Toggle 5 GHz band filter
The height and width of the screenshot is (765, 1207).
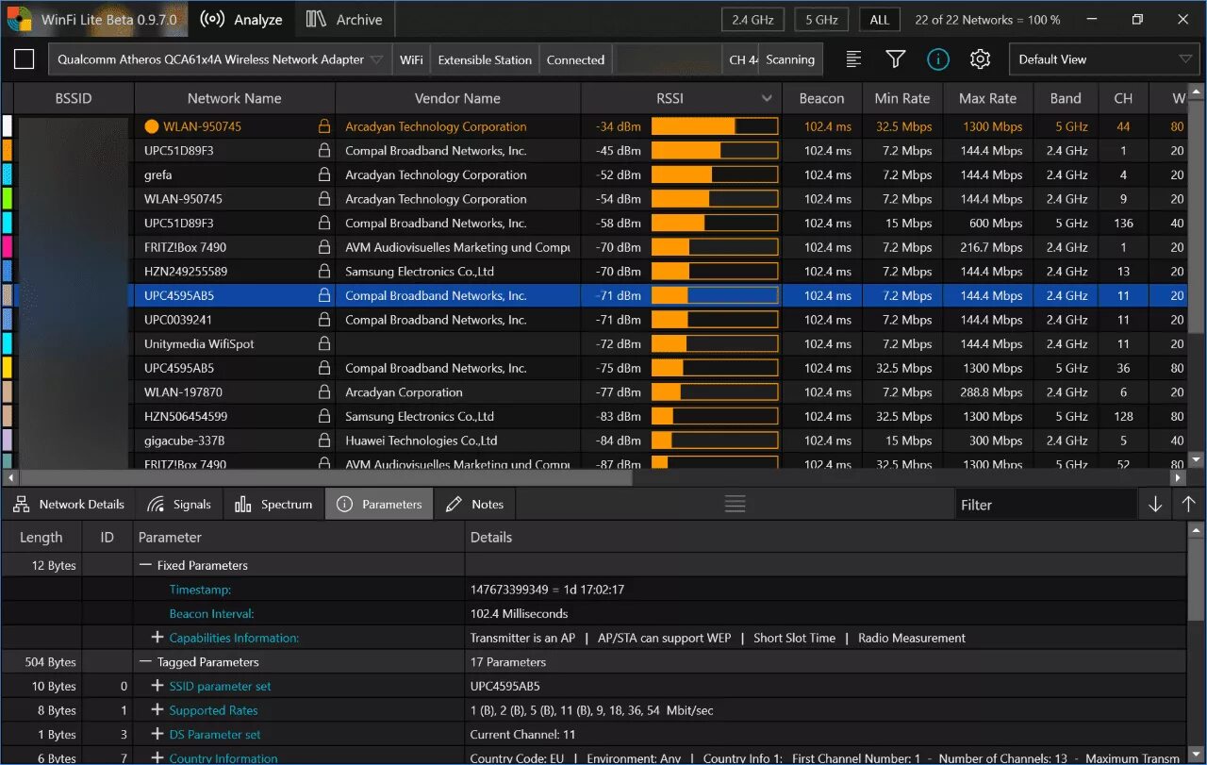click(x=821, y=19)
